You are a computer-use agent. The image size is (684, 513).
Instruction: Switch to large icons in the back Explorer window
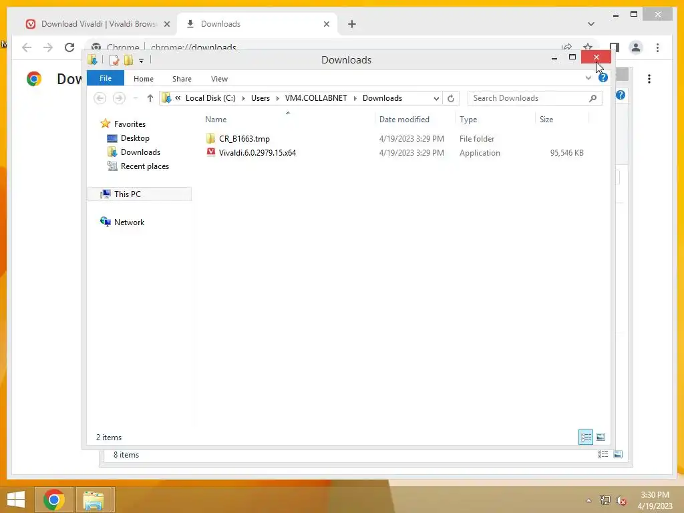[x=618, y=454]
